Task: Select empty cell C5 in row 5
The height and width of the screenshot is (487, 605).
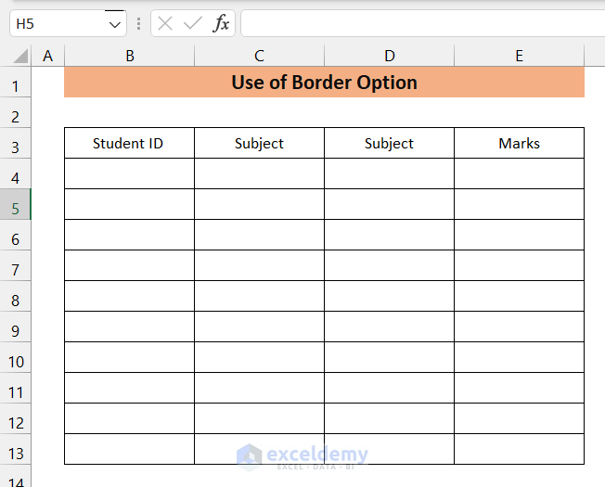Action: pyautogui.click(x=259, y=204)
